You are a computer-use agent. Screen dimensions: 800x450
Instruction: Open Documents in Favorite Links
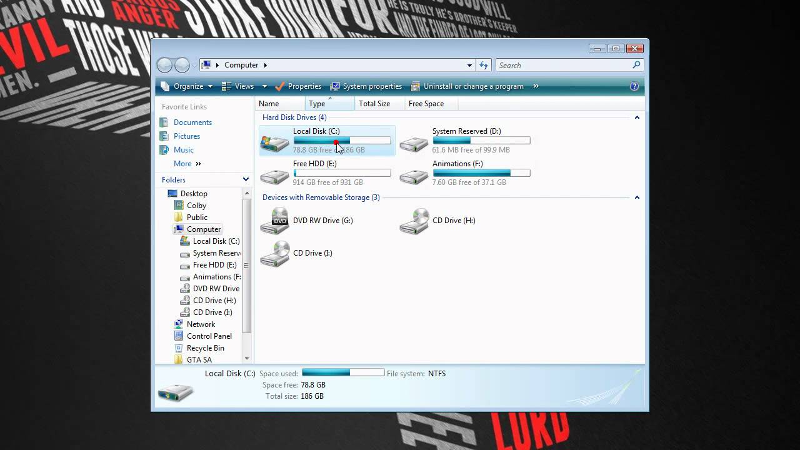(192, 122)
